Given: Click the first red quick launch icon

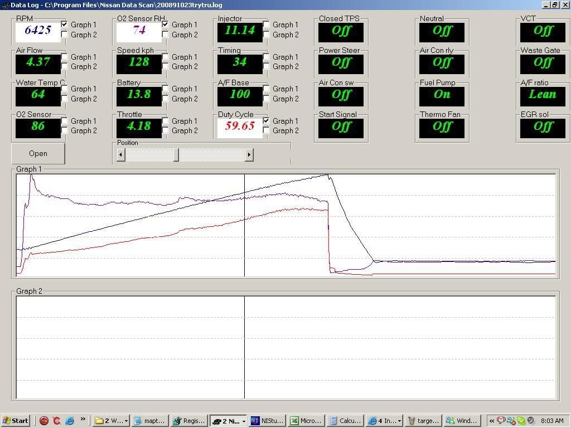Looking at the screenshot, I should 44,421.
